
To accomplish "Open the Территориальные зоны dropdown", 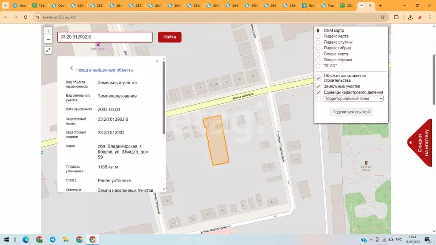I will pos(353,99).
